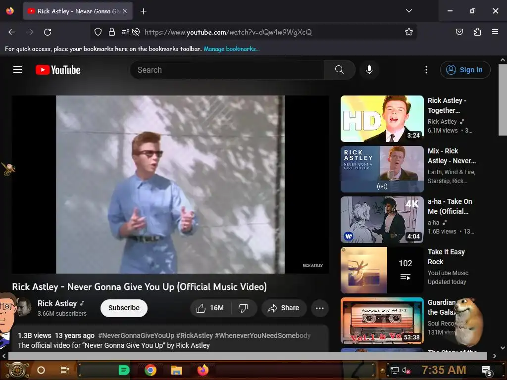The width and height of the screenshot is (507, 380).
Task: Open site permissions icon in address bar
Action: point(125,32)
